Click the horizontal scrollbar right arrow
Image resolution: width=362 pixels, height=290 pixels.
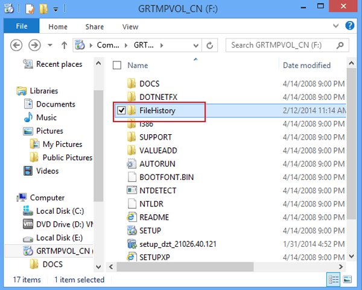341,267
